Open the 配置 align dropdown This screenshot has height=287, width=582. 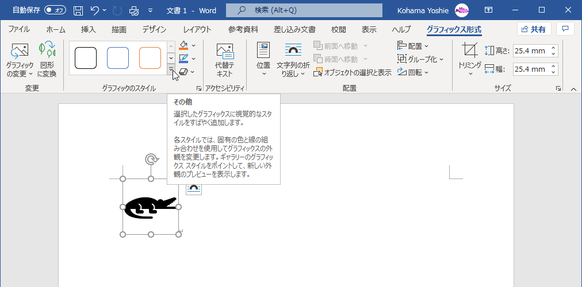click(x=413, y=46)
